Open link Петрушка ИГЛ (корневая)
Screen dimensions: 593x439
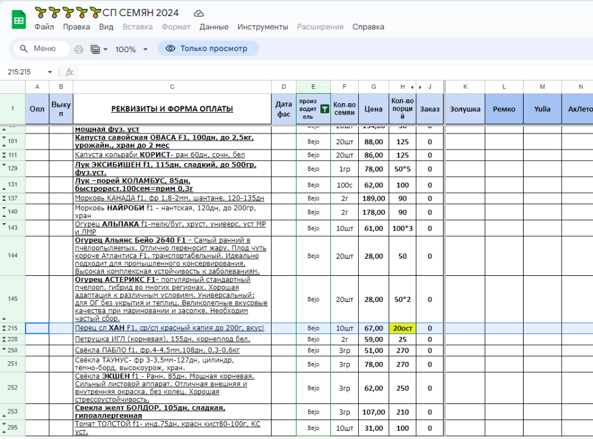pyautogui.click(x=162, y=339)
